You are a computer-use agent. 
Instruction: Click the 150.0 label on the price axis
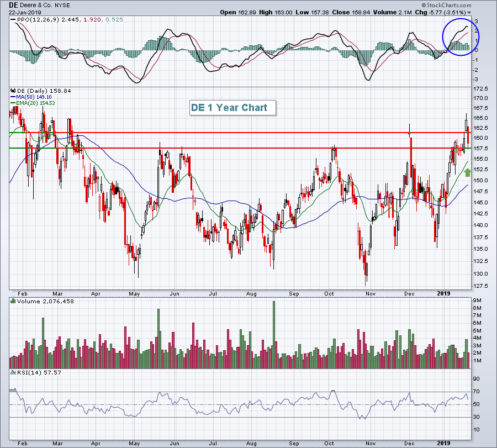click(480, 181)
